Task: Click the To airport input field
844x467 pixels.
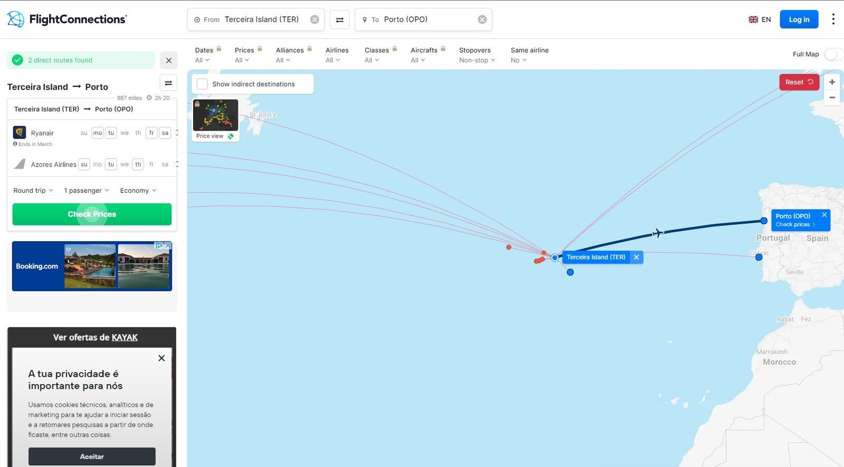Action: (423, 19)
